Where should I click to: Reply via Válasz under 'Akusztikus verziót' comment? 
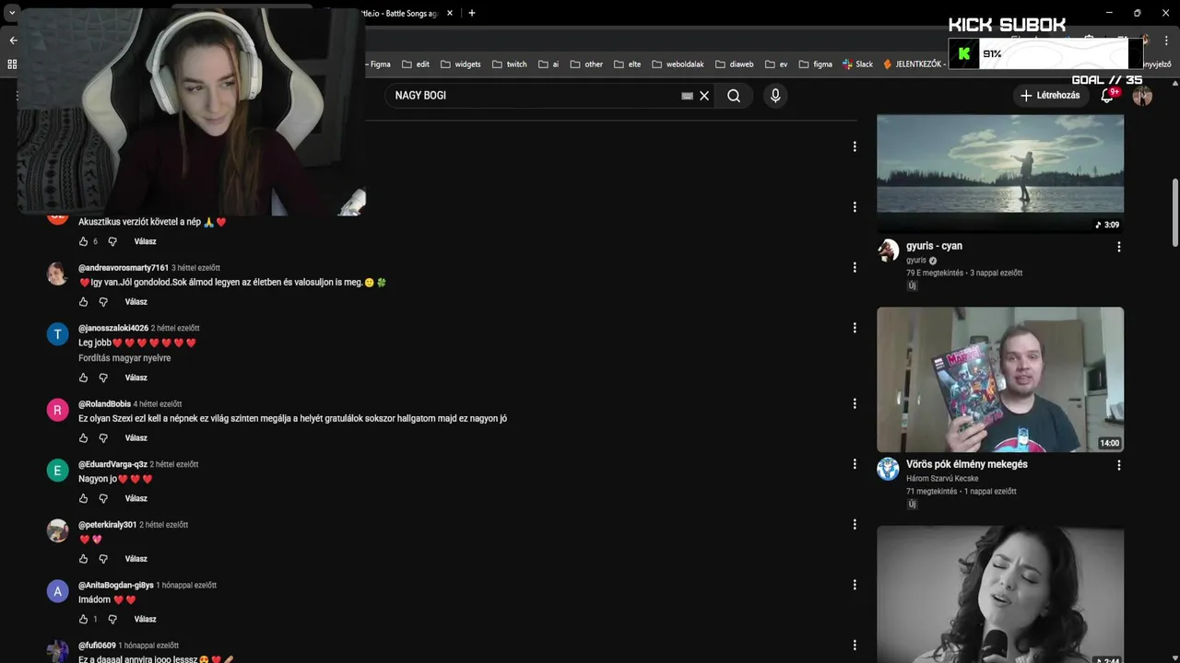(145, 241)
